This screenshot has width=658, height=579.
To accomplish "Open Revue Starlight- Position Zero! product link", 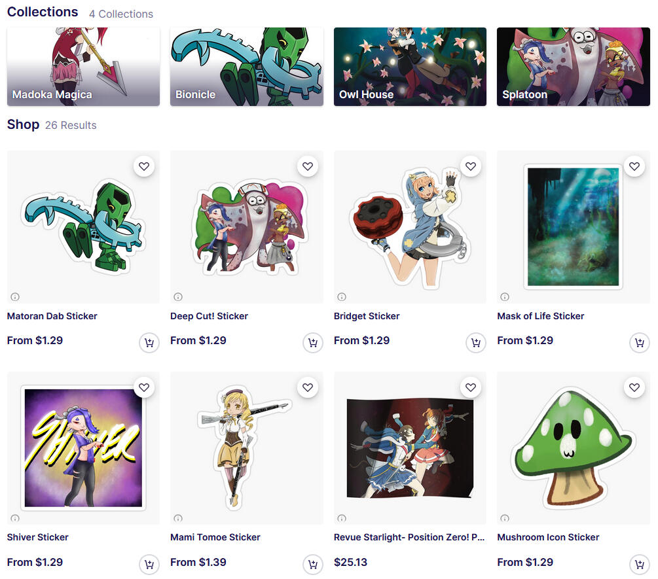I will point(409,537).
